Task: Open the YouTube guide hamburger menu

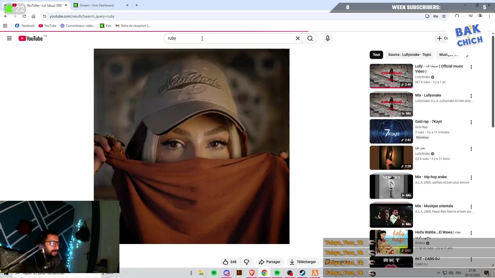Action: pos(9,38)
